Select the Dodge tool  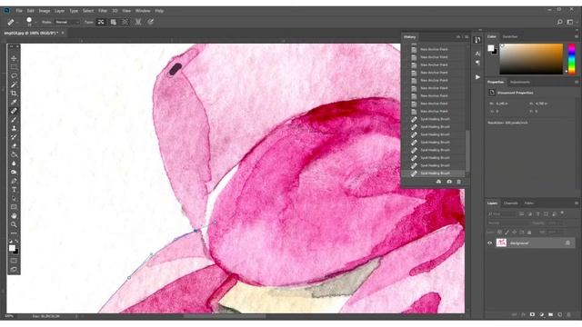tap(14, 172)
